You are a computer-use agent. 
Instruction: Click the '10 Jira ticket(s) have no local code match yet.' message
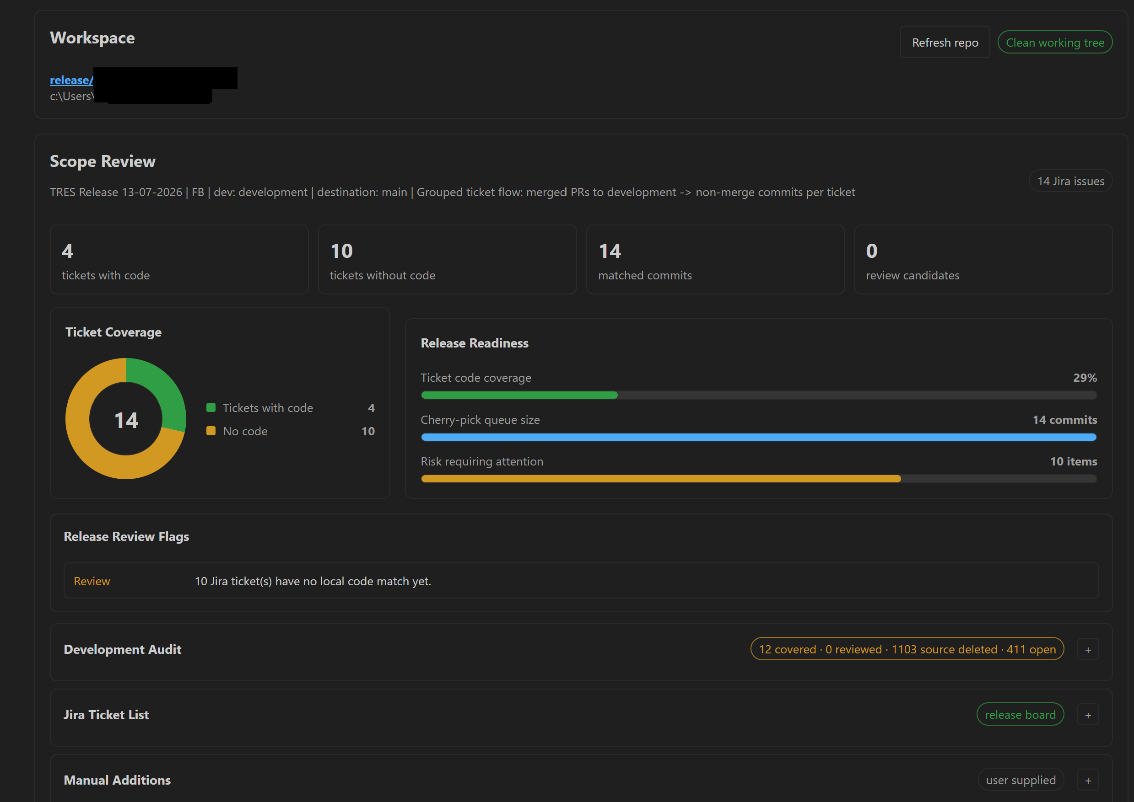point(313,581)
